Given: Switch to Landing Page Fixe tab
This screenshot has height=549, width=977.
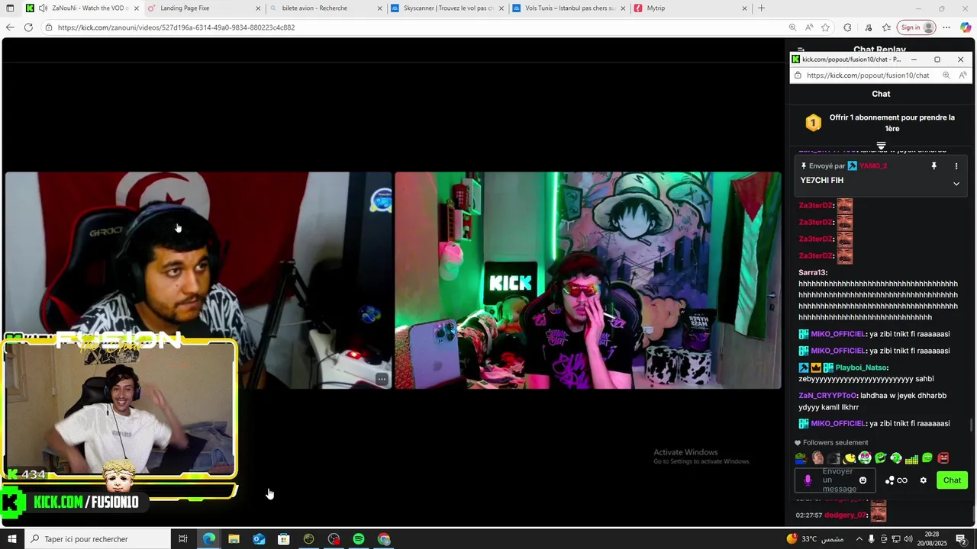Looking at the screenshot, I should [x=205, y=8].
